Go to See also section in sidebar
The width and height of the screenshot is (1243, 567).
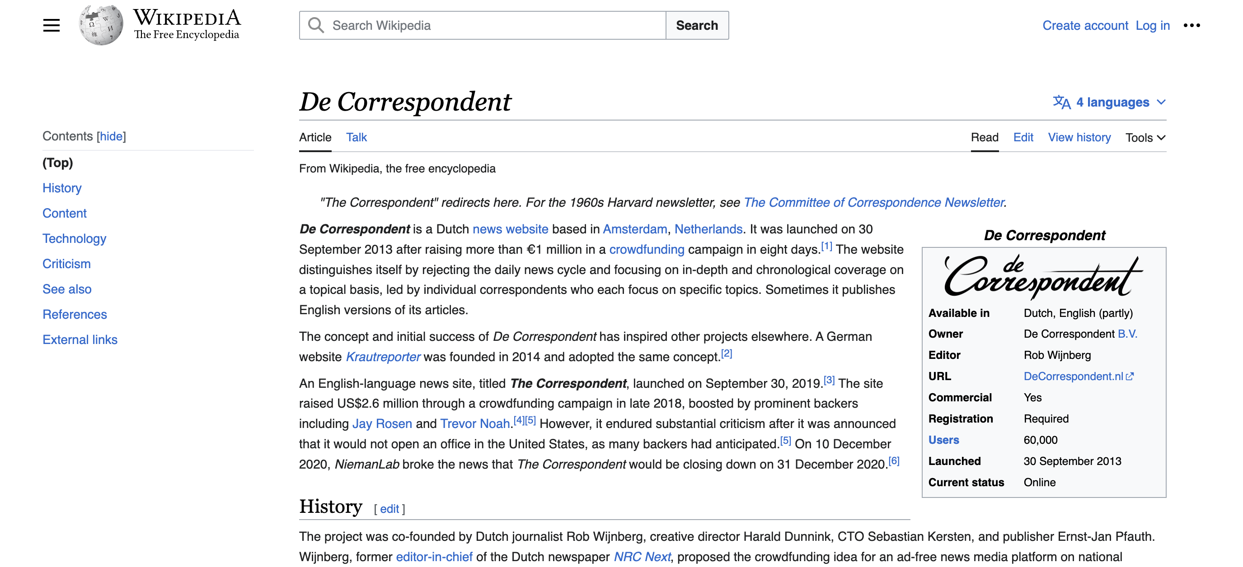pos(66,289)
